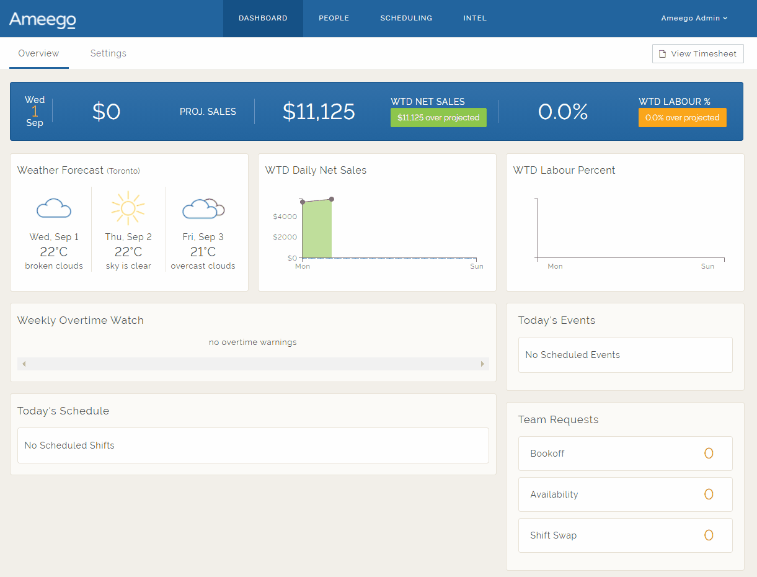Image resolution: width=757 pixels, height=577 pixels.
Task: Open the People menu
Action: tap(334, 19)
